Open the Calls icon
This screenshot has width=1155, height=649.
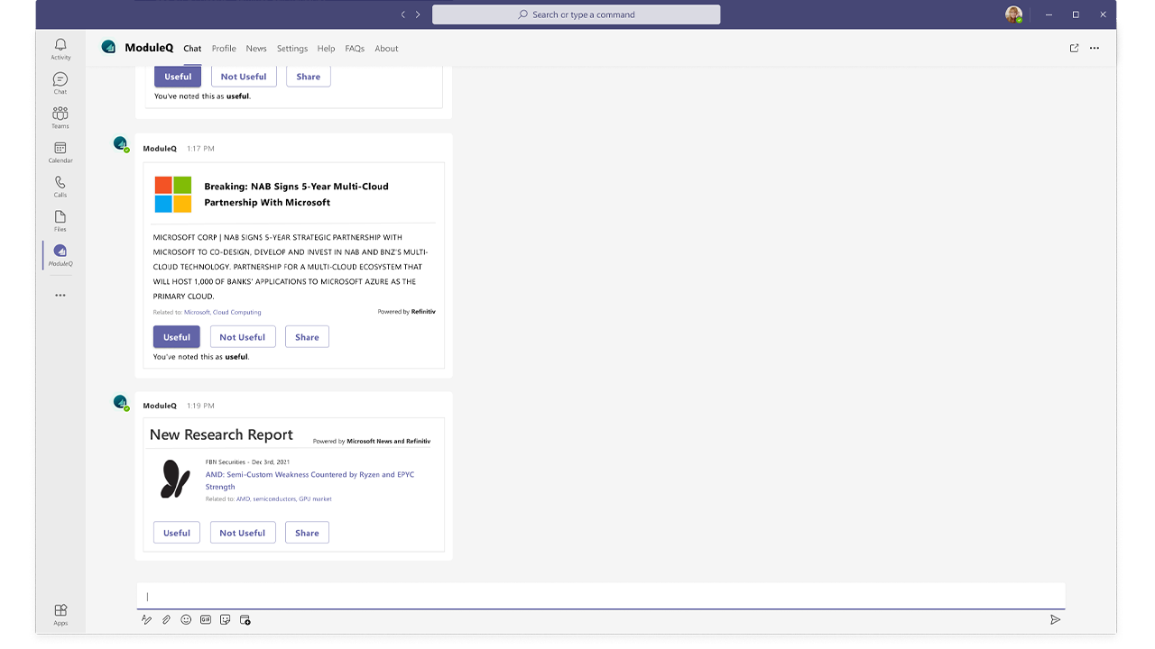(x=60, y=186)
